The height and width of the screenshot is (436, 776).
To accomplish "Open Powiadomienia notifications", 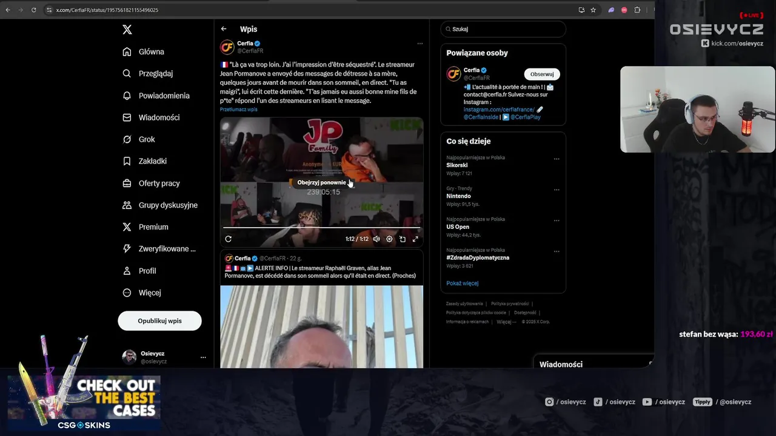I will [156, 96].
